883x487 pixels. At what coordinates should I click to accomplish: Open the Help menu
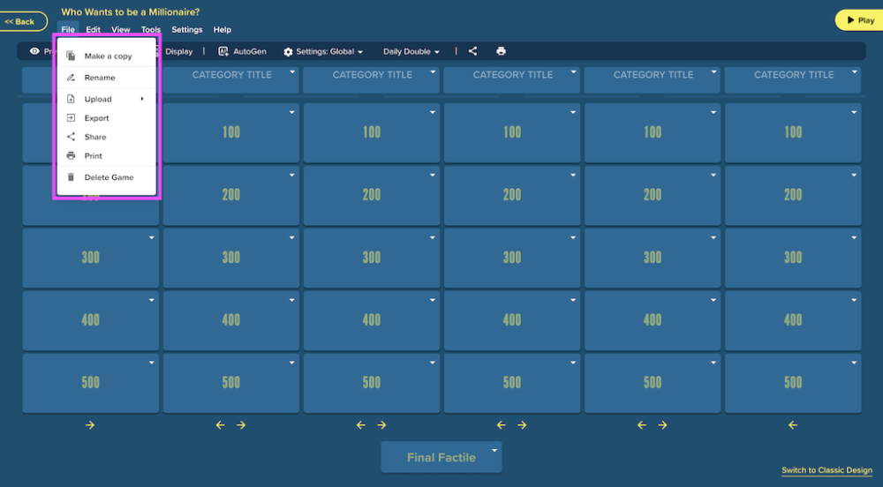(222, 29)
